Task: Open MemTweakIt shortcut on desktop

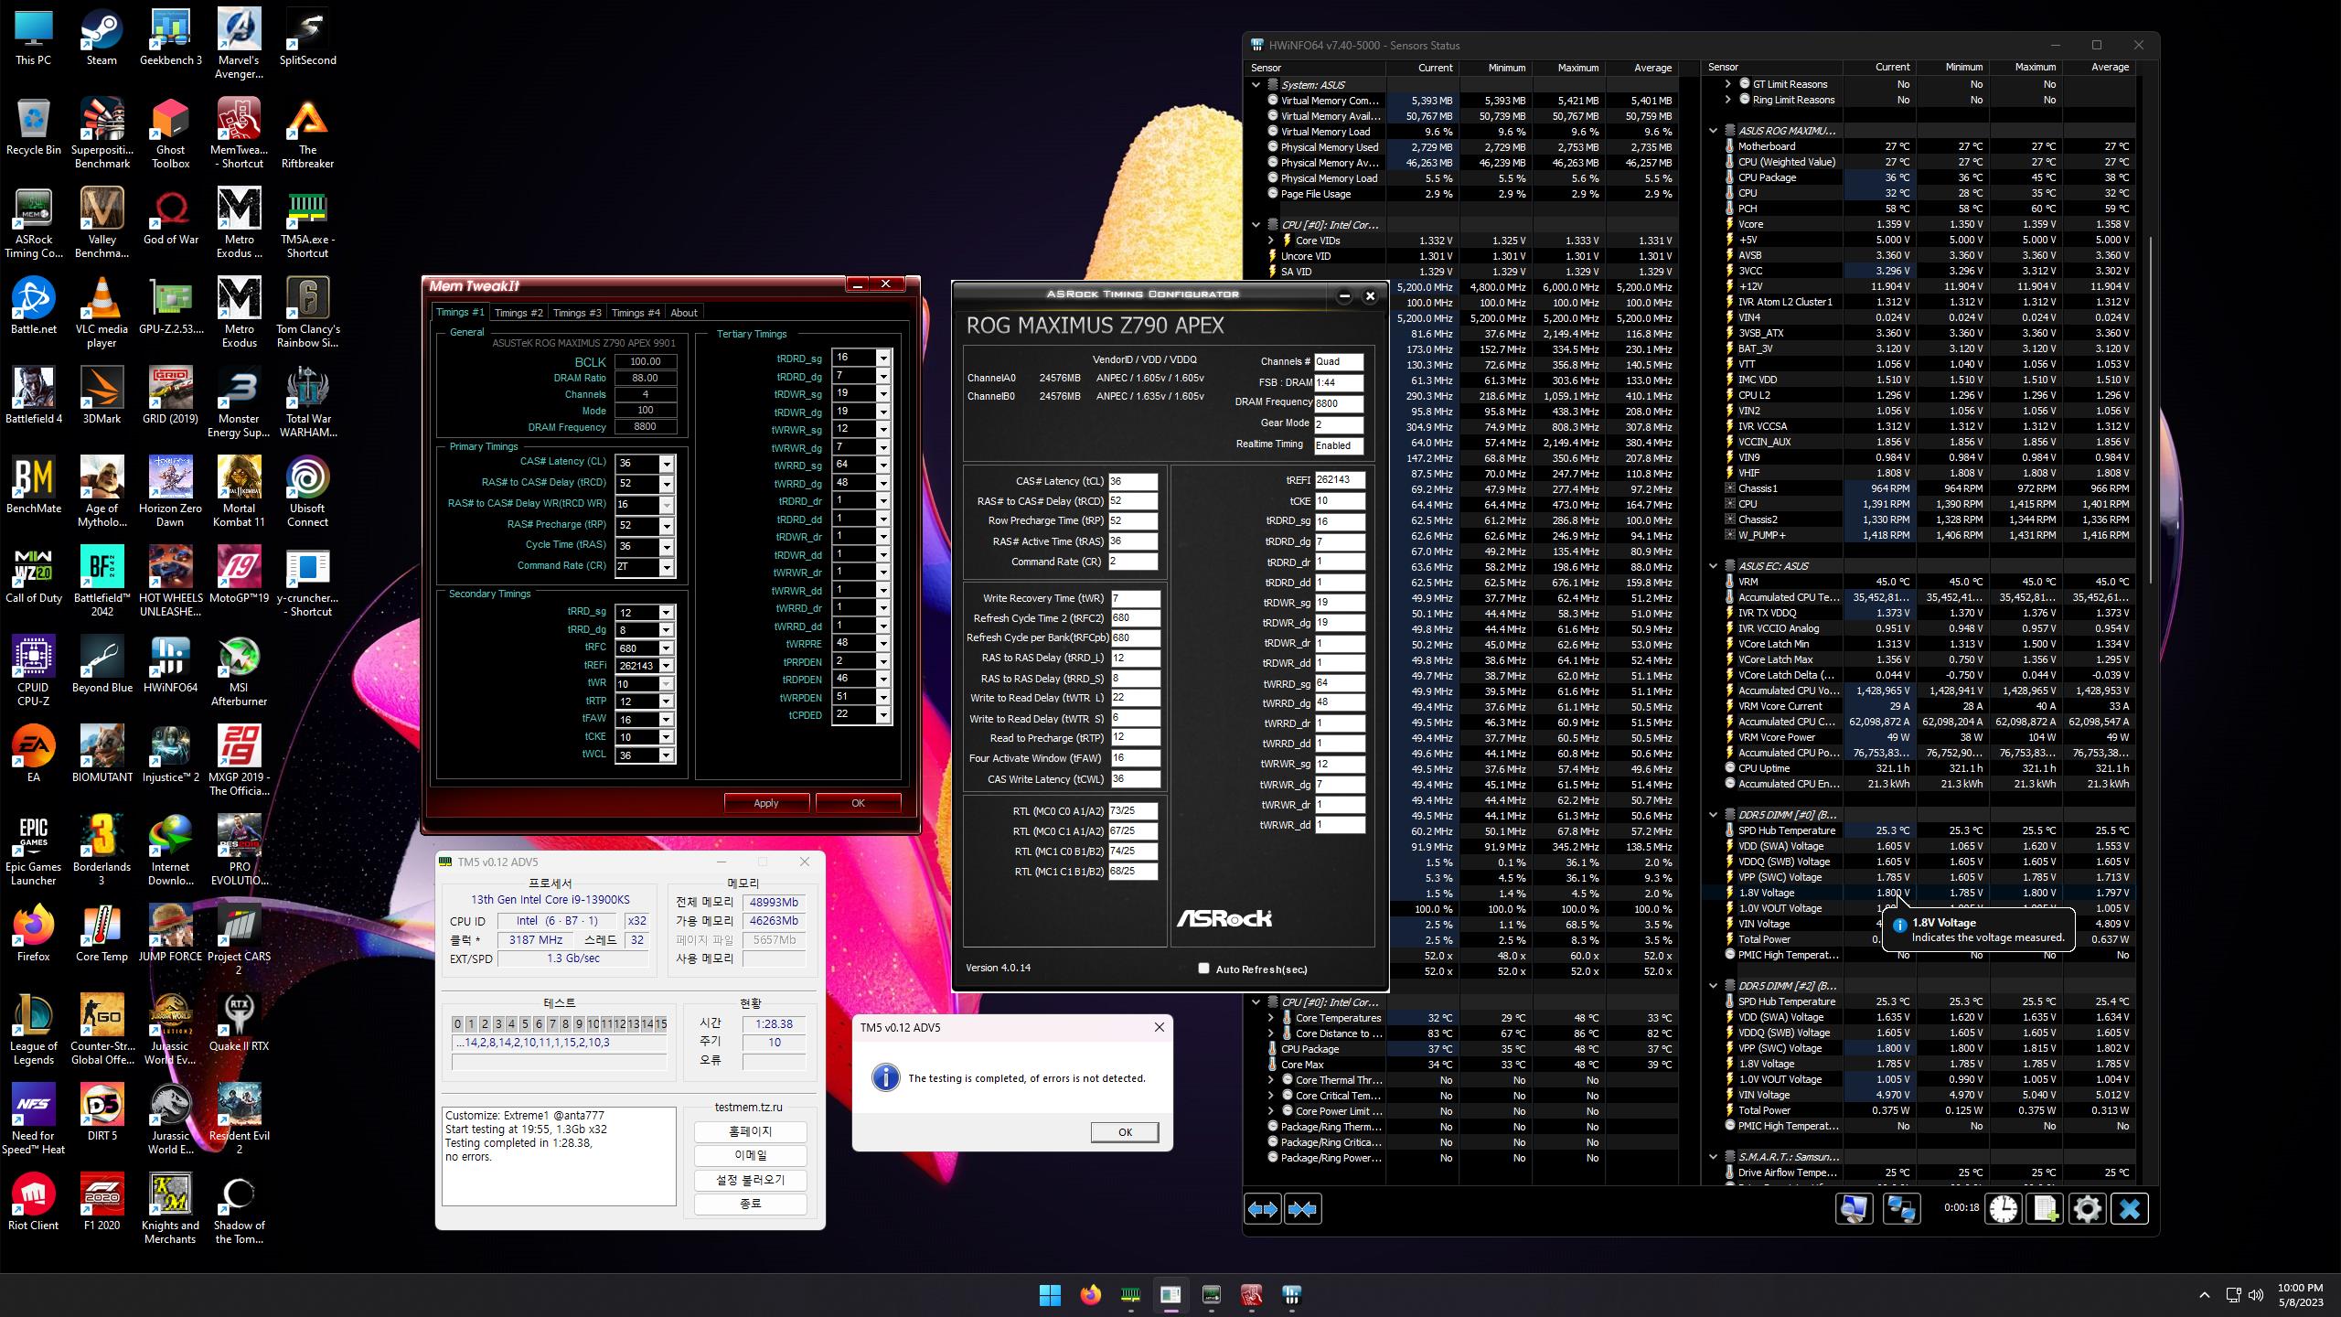Action: [239, 133]
